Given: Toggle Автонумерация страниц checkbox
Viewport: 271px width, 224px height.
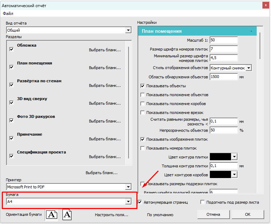Looking at the screenshot, I should click(140, 202).
